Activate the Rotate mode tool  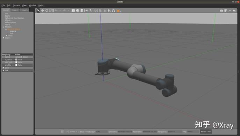pyautogui.click(x=47, y=10)
